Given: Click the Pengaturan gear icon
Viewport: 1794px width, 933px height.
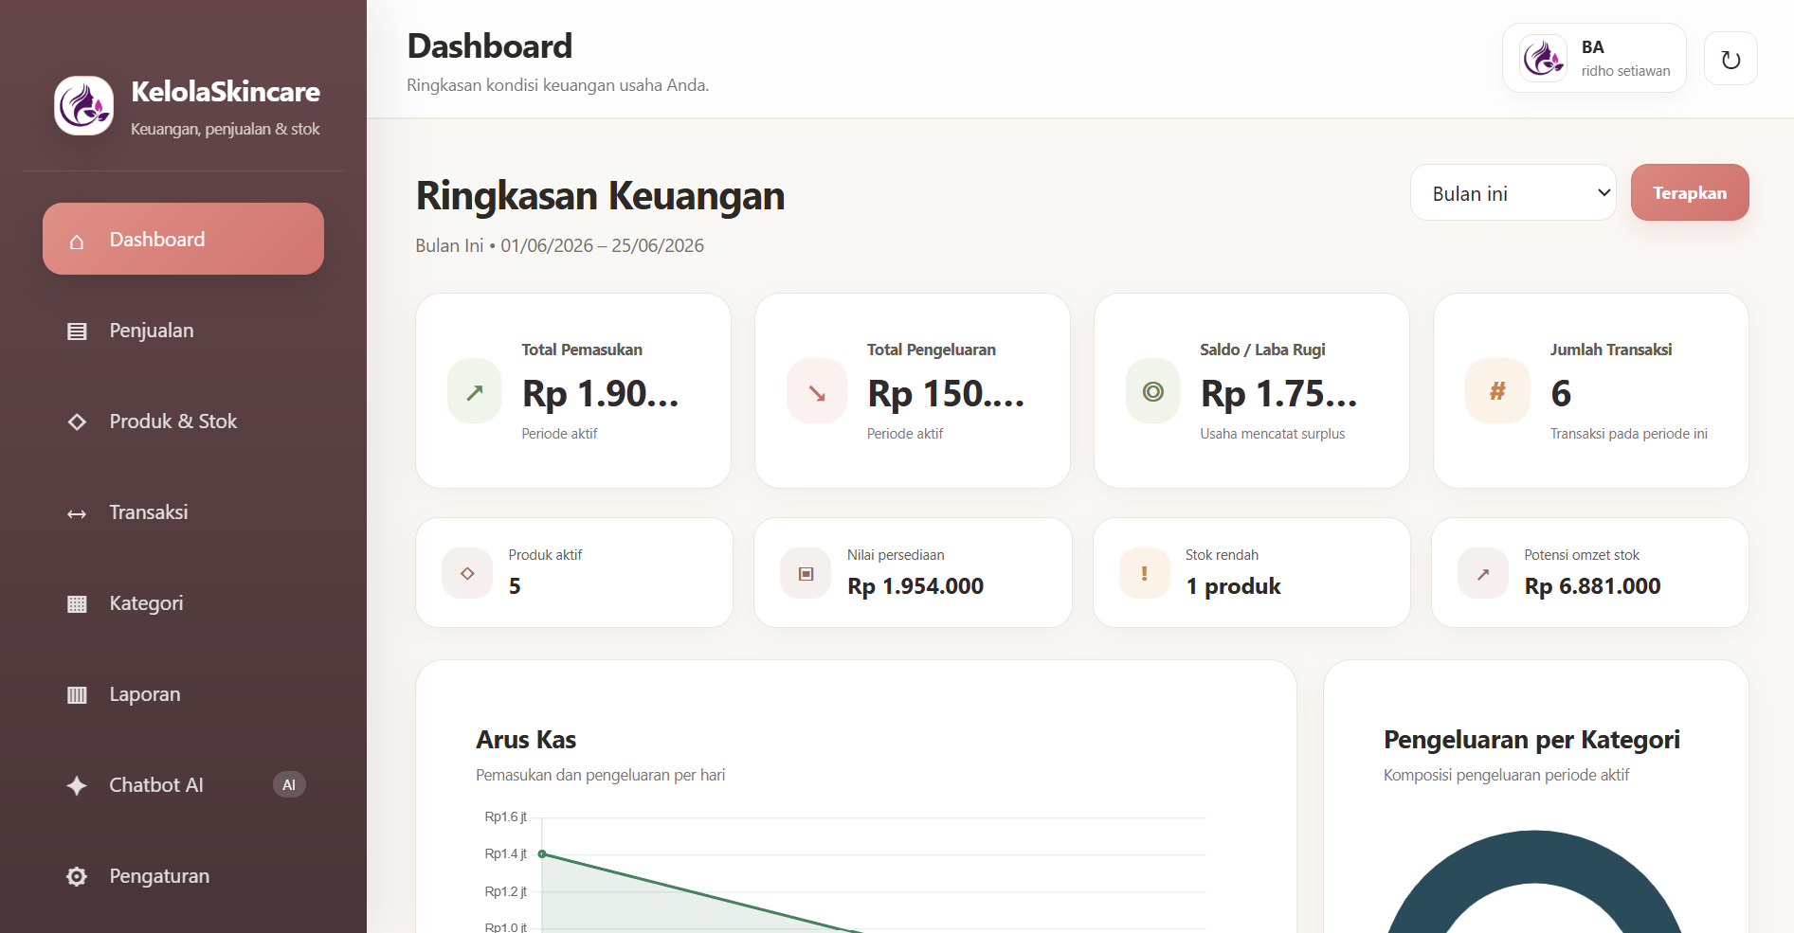Looking at the screenshot, I should click(77, 876).
